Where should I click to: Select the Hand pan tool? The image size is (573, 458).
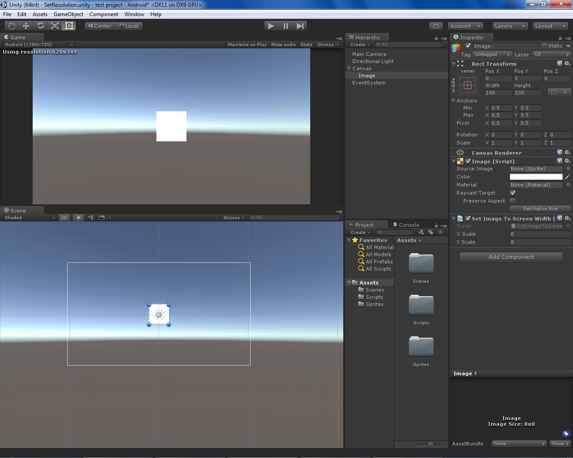(11, 25)
